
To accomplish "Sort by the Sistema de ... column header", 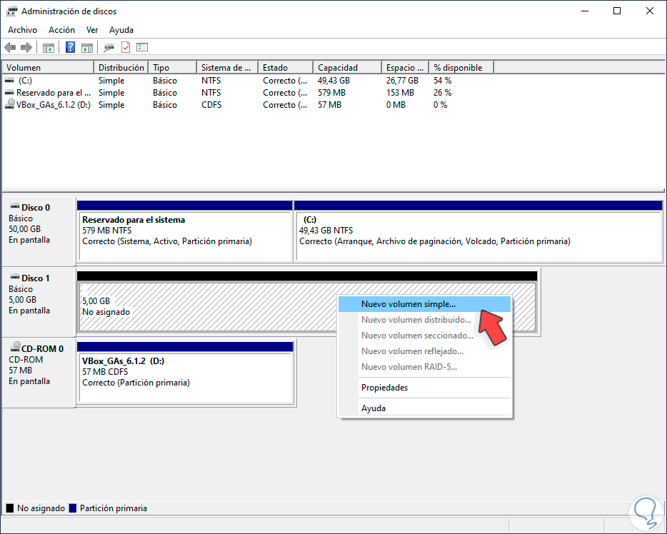I will click(x=227, y=68).
